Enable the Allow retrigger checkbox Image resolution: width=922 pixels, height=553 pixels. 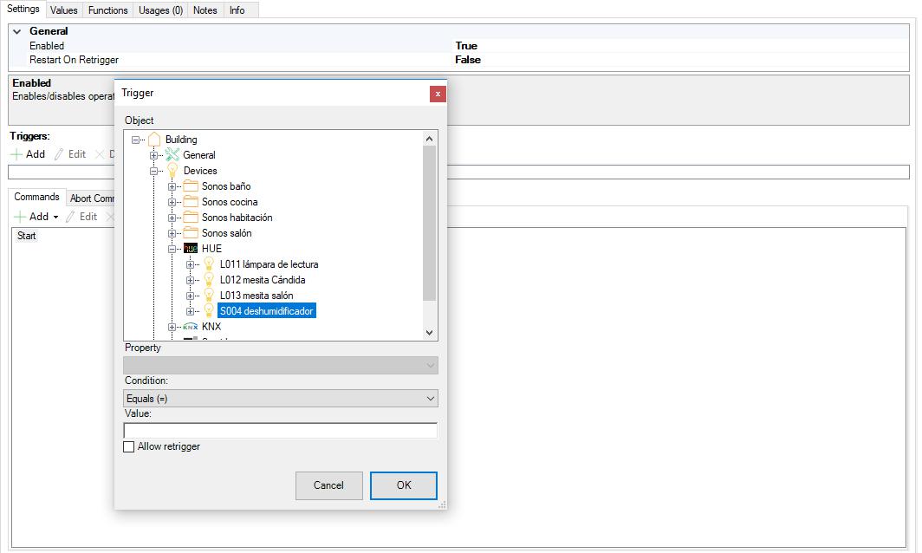129,447
